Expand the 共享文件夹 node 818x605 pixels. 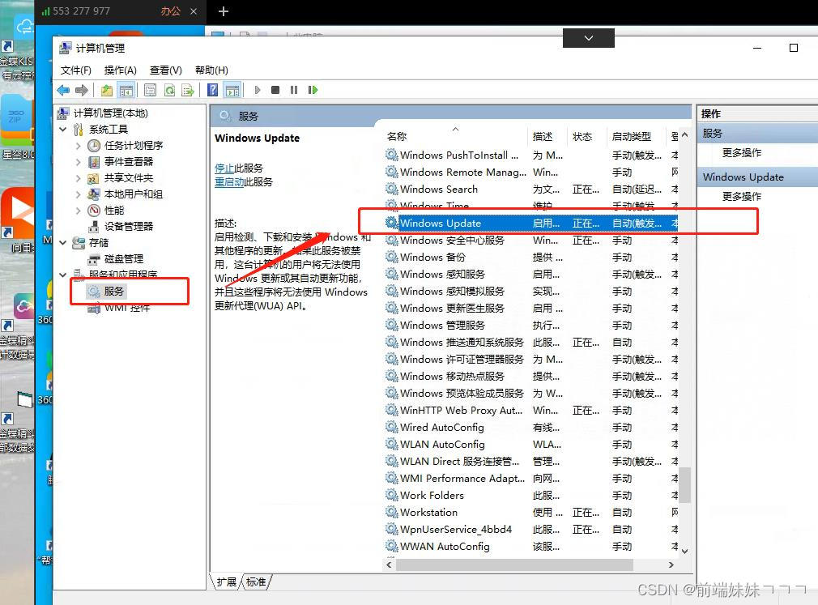pos(79,178)
